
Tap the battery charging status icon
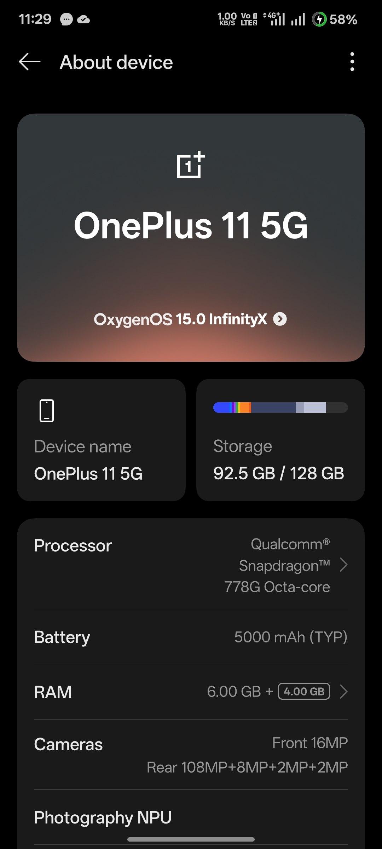319,19
